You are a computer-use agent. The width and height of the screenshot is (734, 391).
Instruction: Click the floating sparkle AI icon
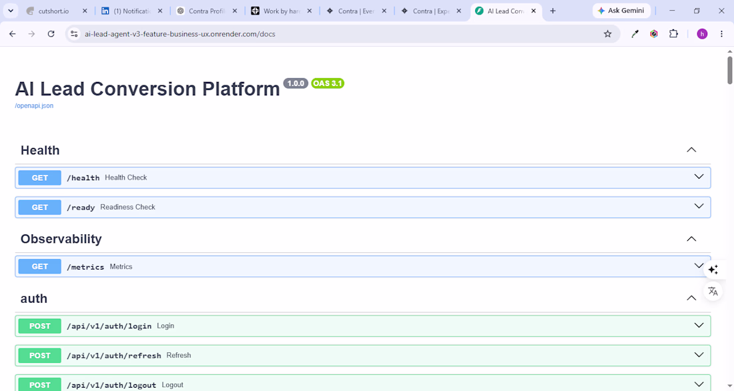coord(713,270)
